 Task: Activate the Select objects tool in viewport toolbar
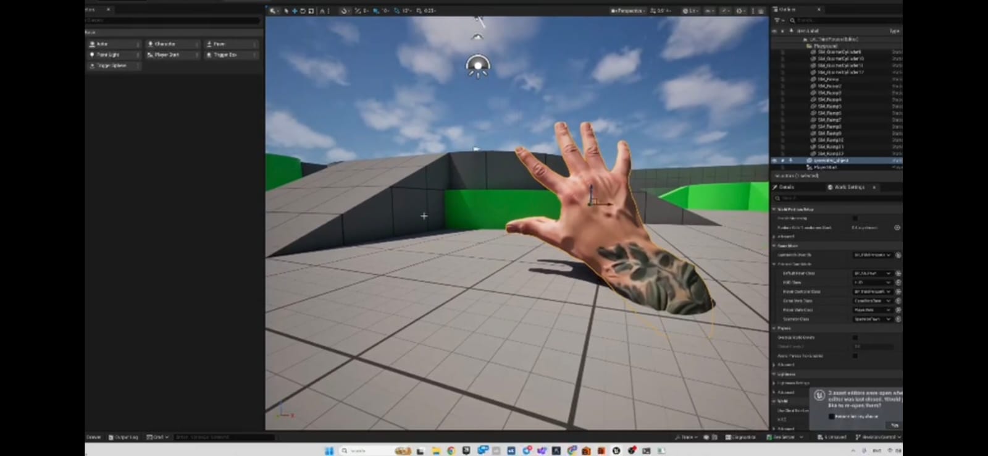click(x=286, y=11)
